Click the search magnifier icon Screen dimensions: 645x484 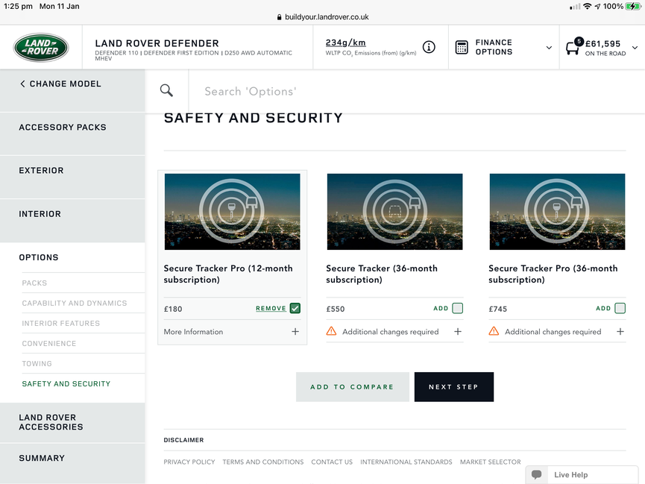[166, 90]
